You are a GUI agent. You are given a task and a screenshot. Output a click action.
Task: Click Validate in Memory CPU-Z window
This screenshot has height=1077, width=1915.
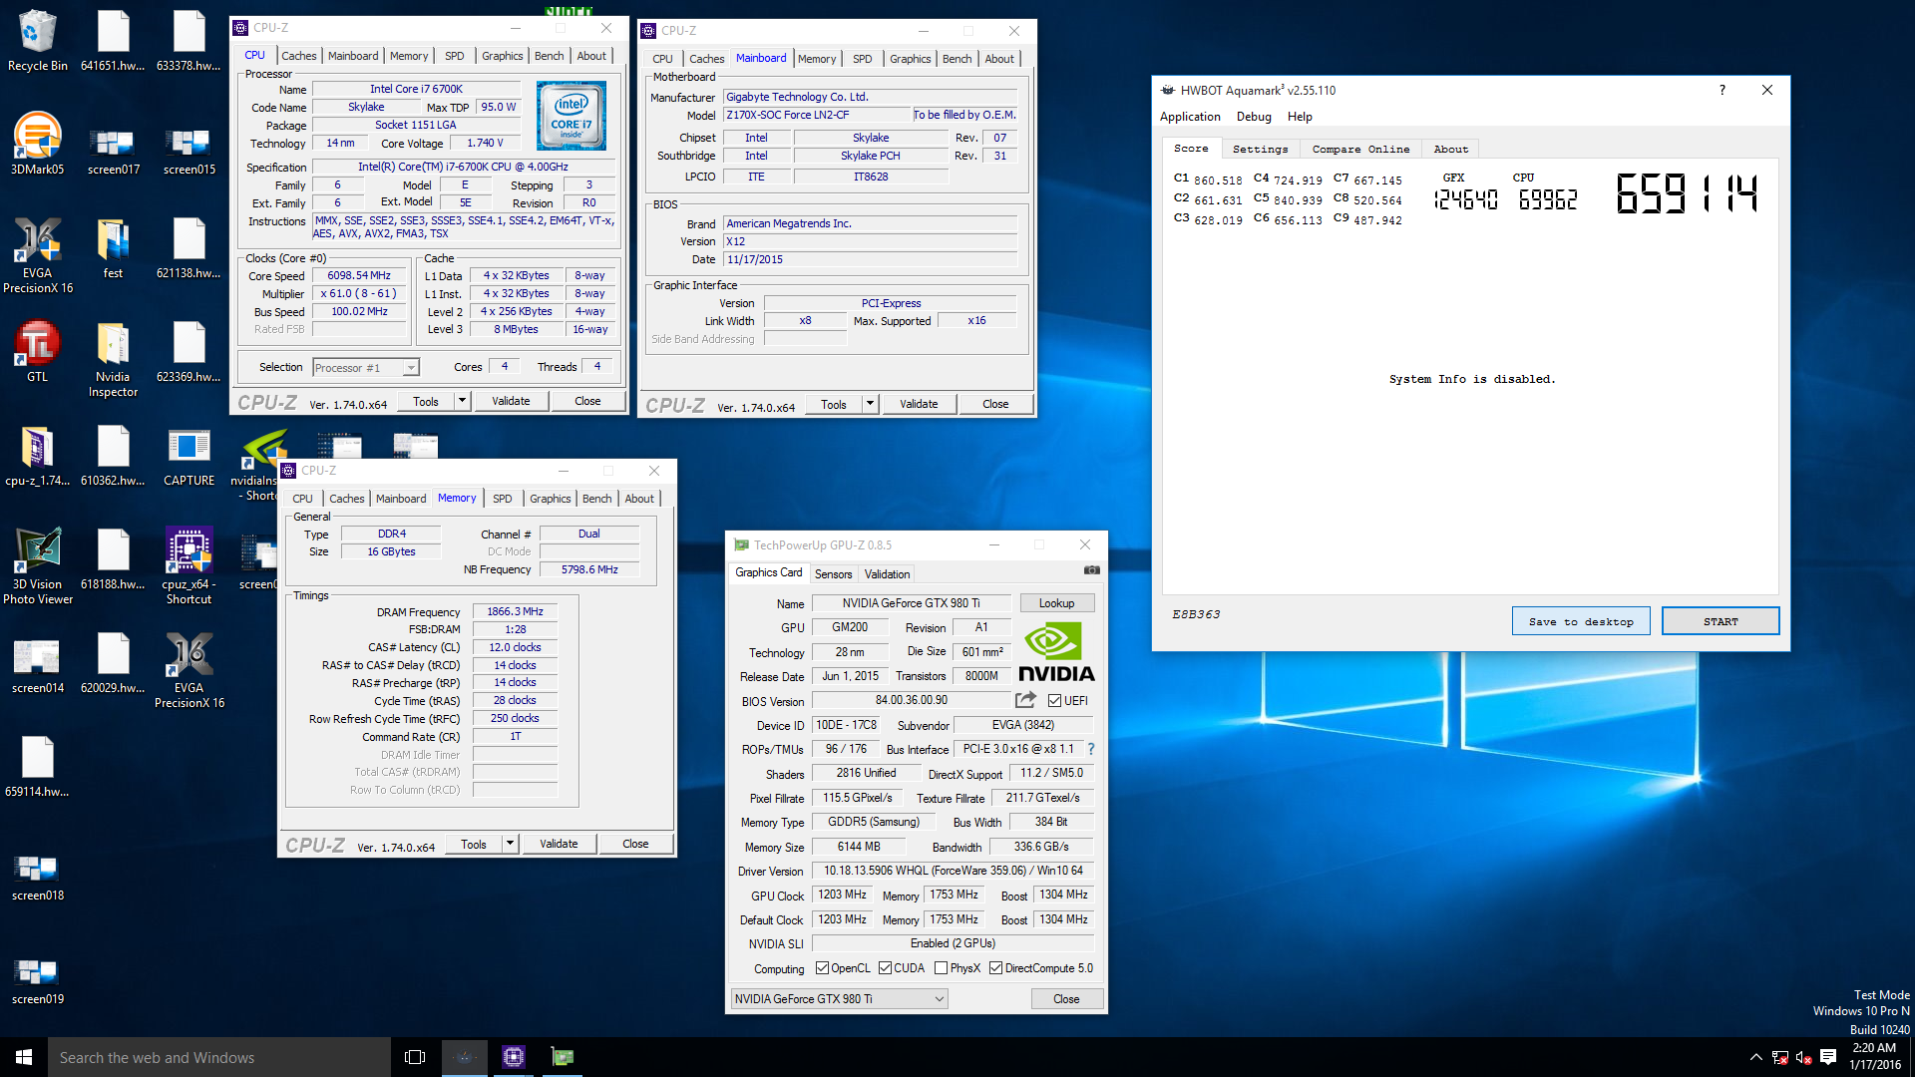pyautogui.click(x=559, y=844)
